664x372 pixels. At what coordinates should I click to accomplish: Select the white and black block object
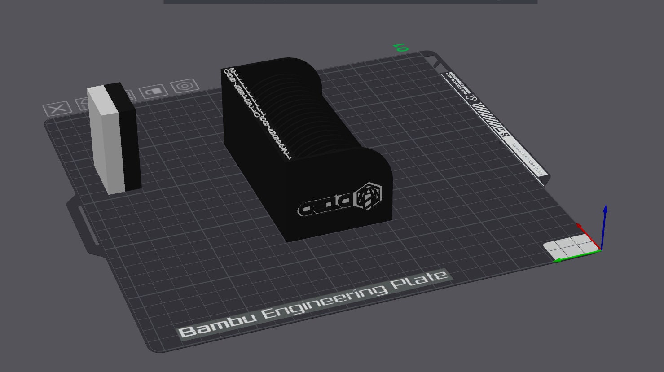click(x=114, y=138)
